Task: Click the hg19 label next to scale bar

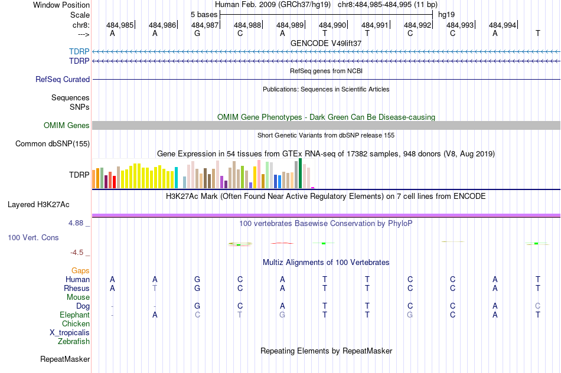Action: 446,15
